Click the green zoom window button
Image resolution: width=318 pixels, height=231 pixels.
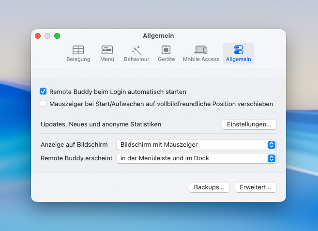(57, 36)
